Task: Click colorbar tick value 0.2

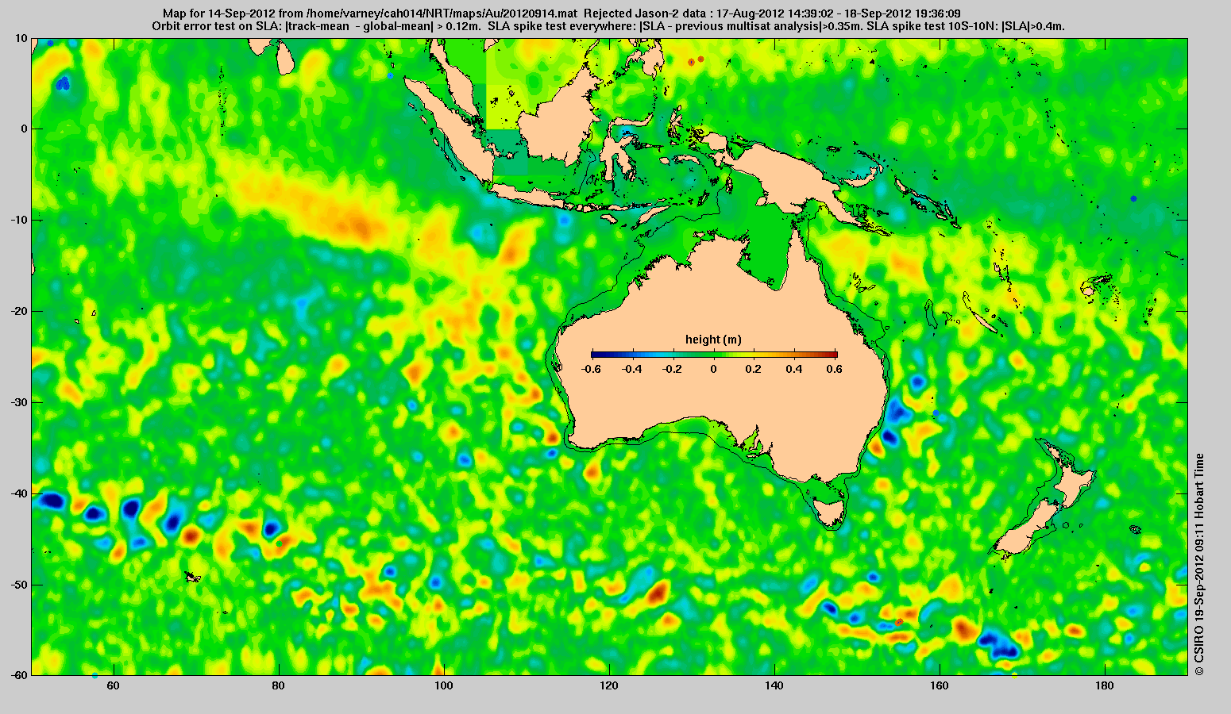Action: click(x=754, y=369)
